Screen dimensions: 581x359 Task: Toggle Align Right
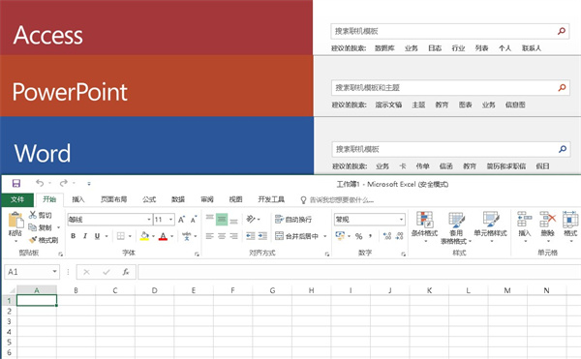pos(233,236)
